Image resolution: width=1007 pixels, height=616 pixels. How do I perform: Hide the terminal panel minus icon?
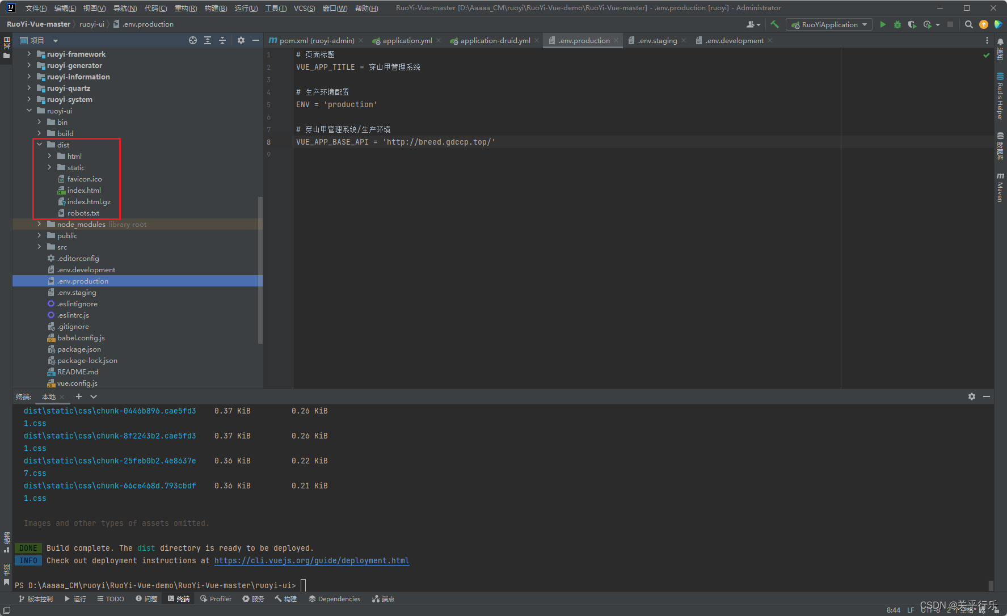pos(987,396)
